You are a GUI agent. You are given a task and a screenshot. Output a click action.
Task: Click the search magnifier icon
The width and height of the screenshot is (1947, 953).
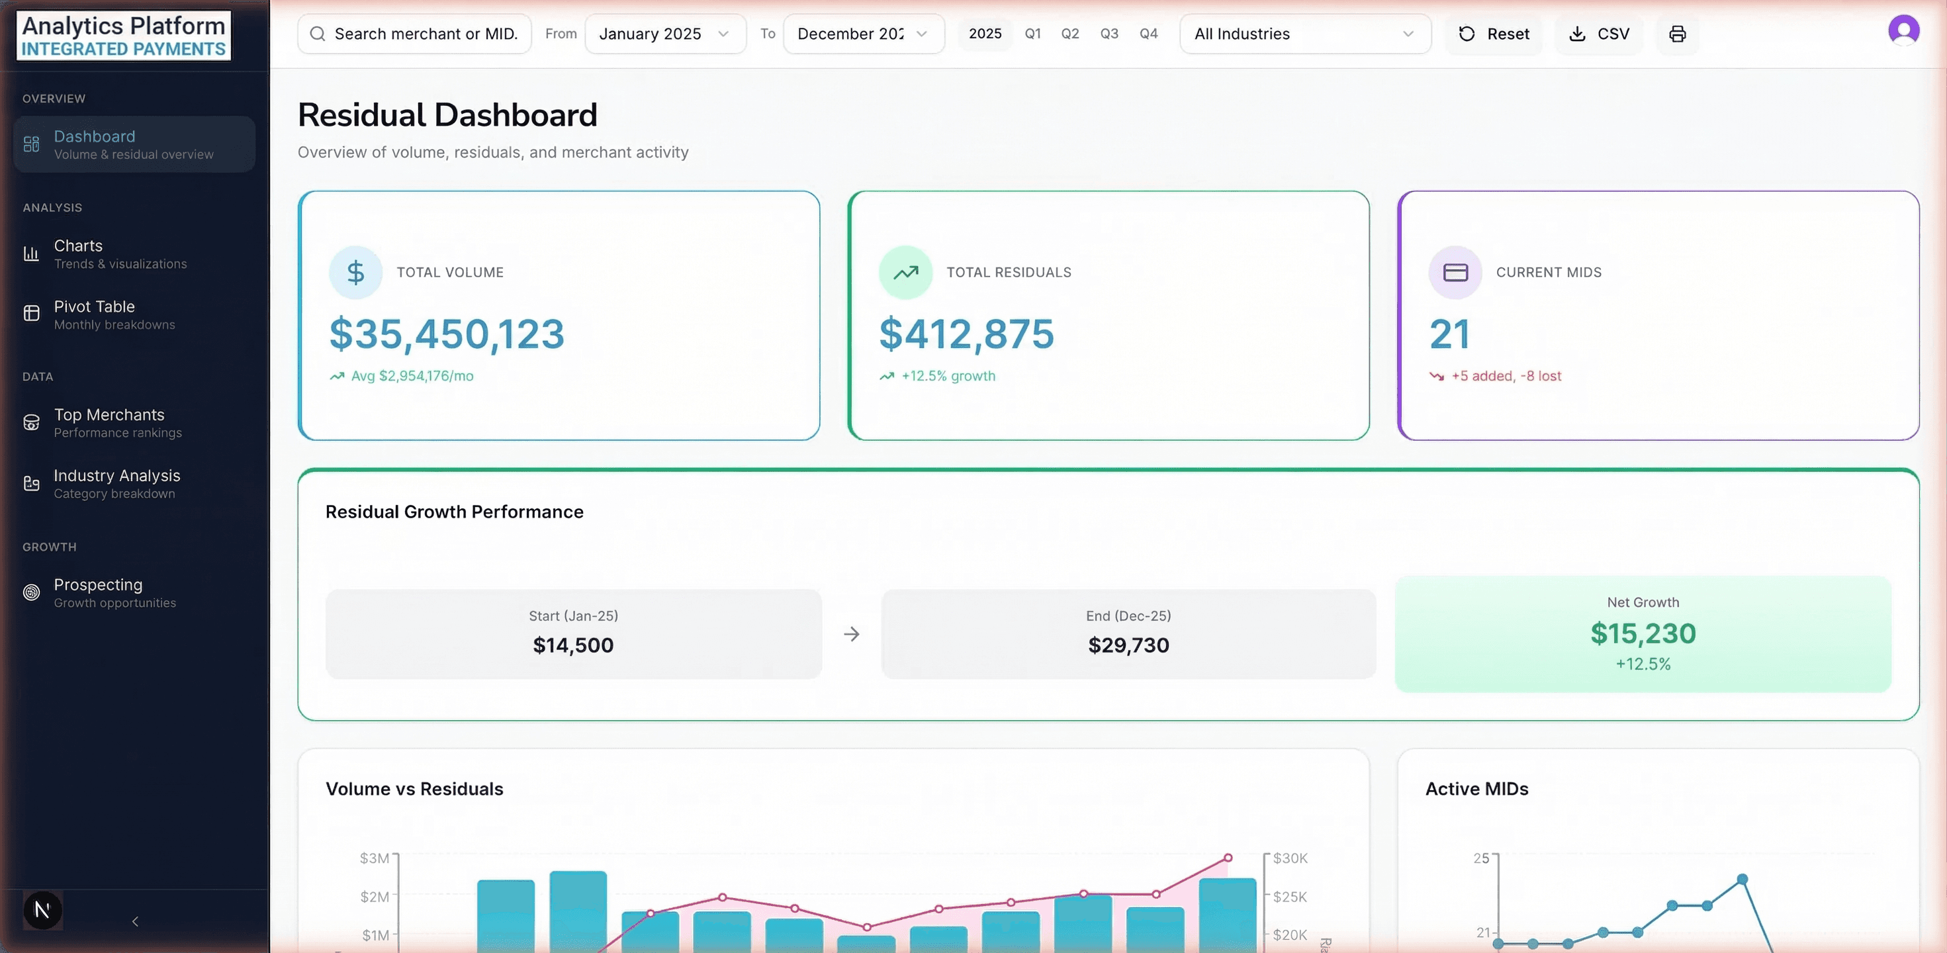coord(318,34)
